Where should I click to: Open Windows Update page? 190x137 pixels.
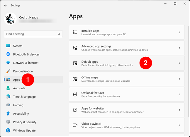point(33,131)
